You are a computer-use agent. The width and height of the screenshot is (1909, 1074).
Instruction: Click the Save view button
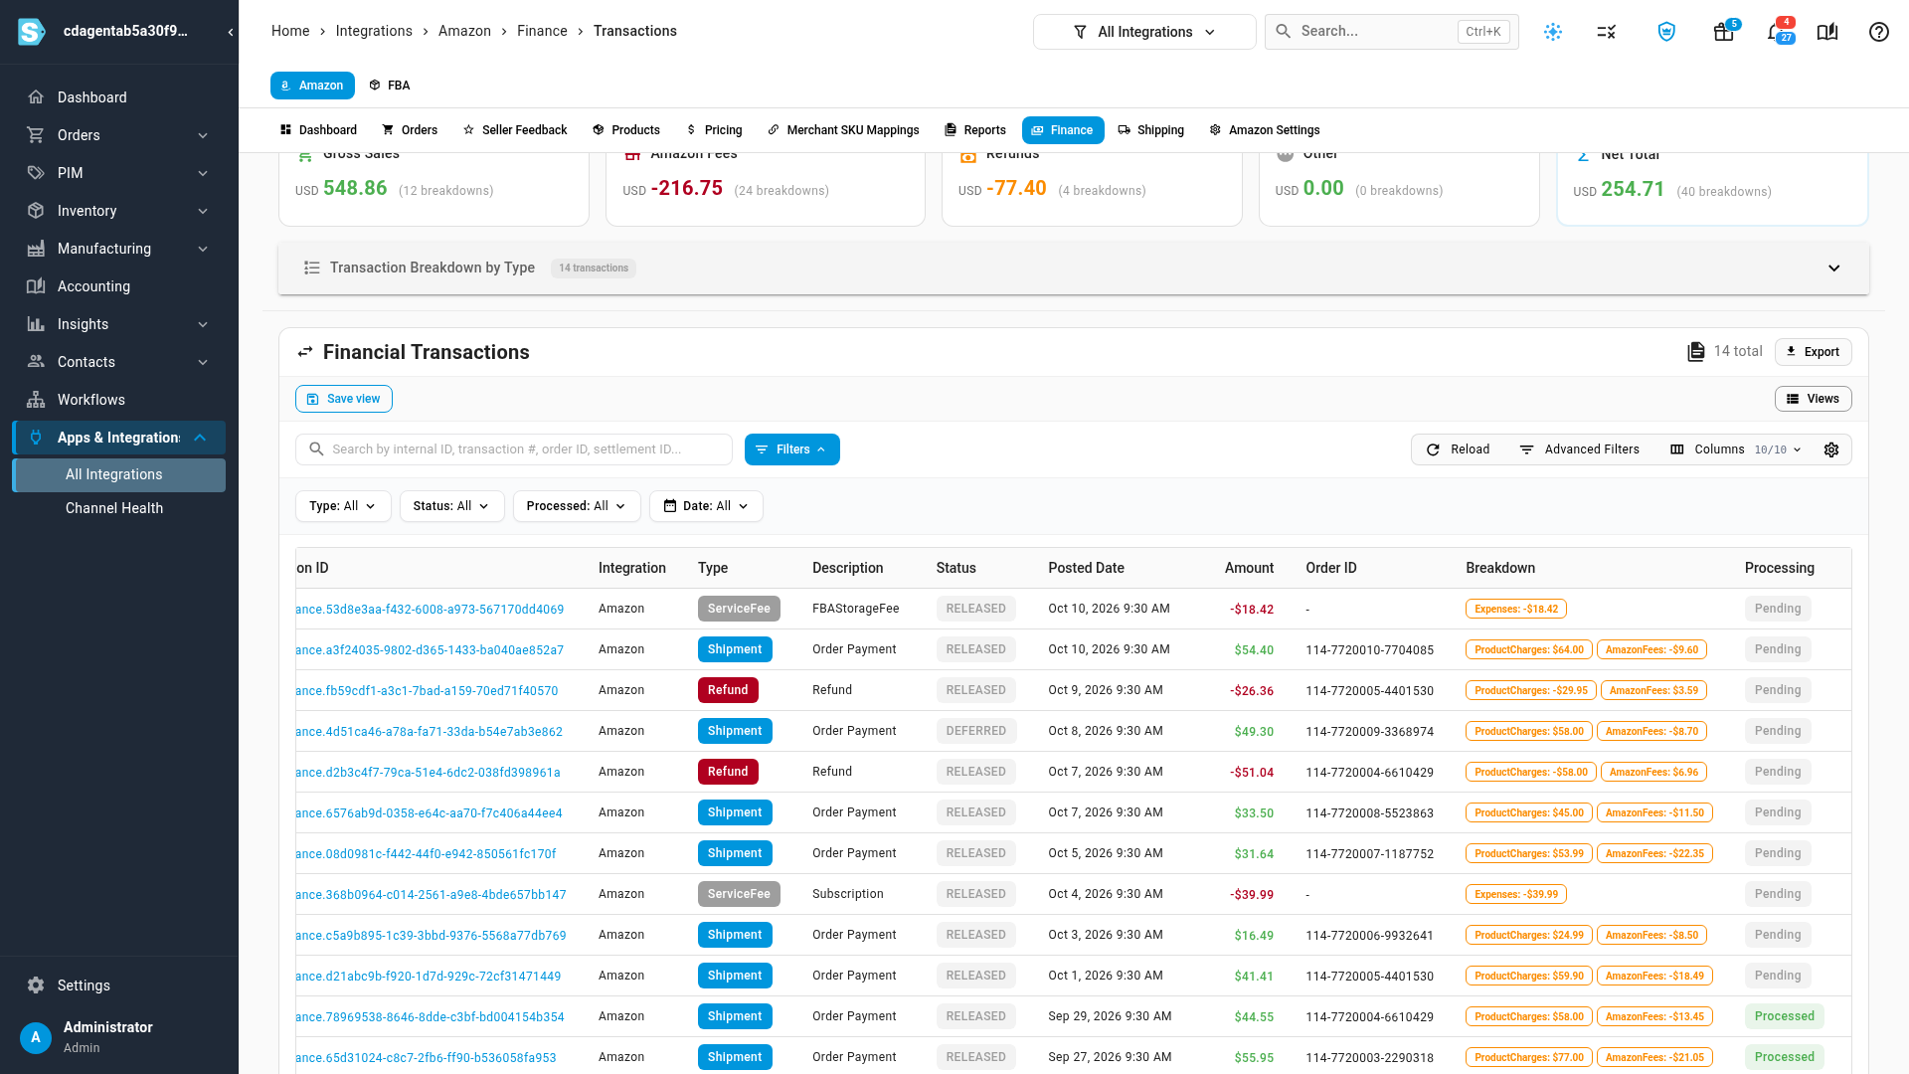(344, 399)
